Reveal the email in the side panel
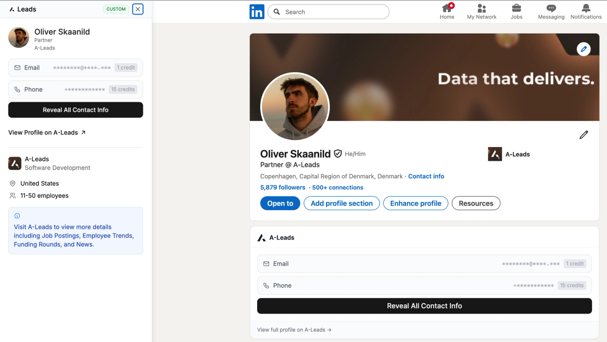The image size is (607, 342). 75,68
